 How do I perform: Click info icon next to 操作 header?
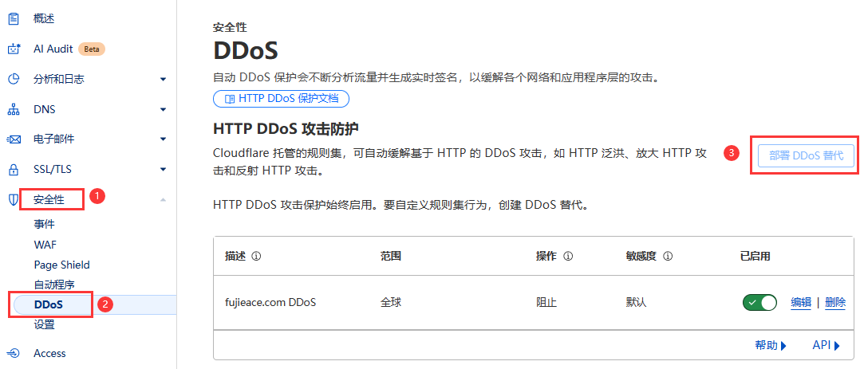[x=568, y=256]
